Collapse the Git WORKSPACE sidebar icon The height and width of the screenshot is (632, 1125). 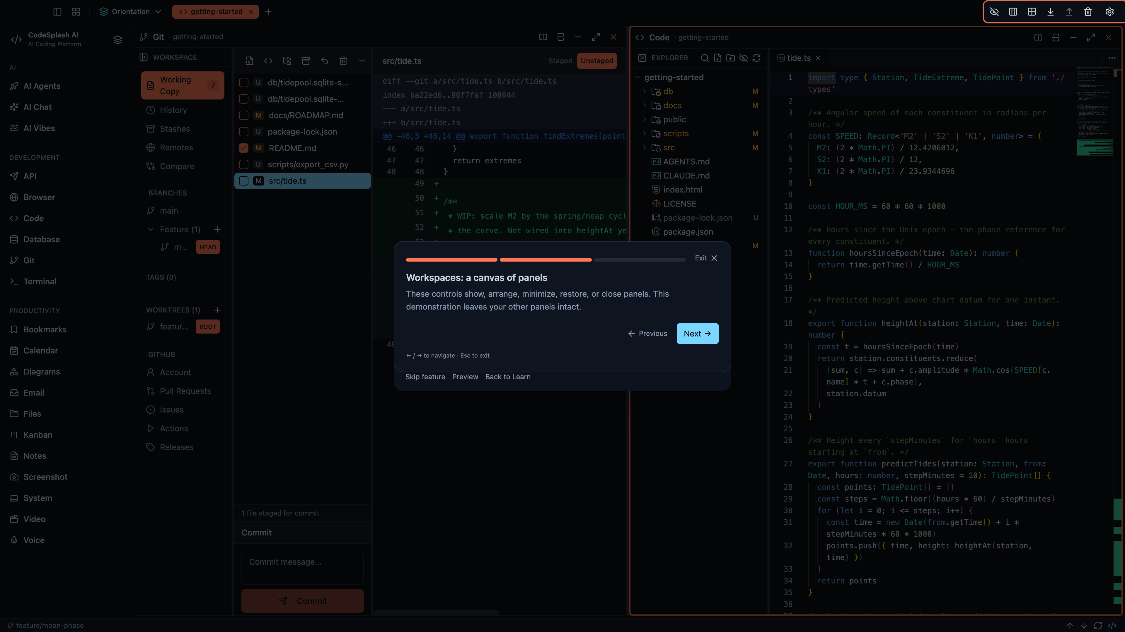tap(143, 57)
